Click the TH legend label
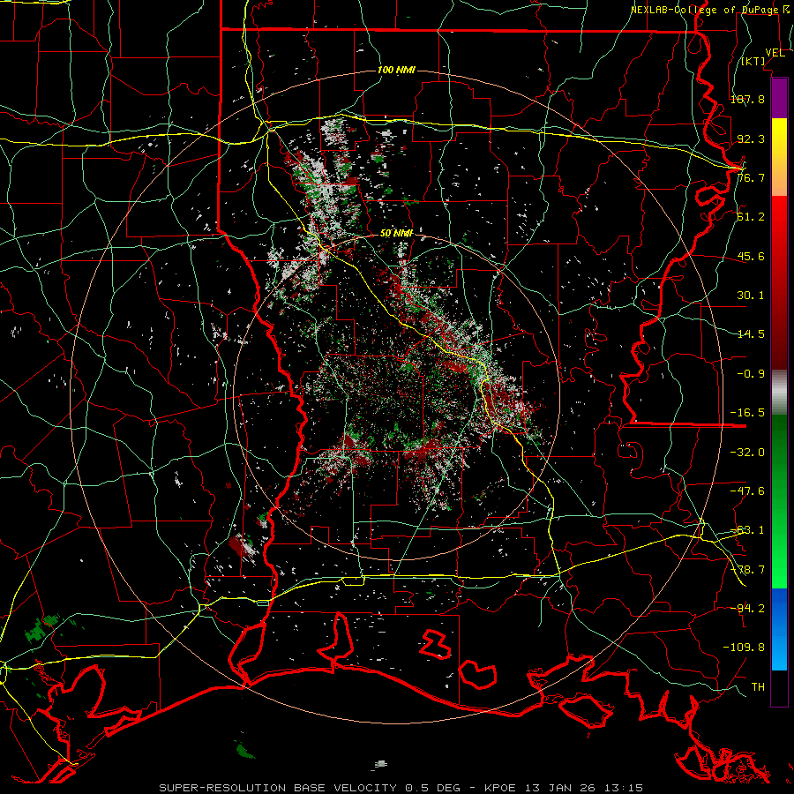 [758, 687]
